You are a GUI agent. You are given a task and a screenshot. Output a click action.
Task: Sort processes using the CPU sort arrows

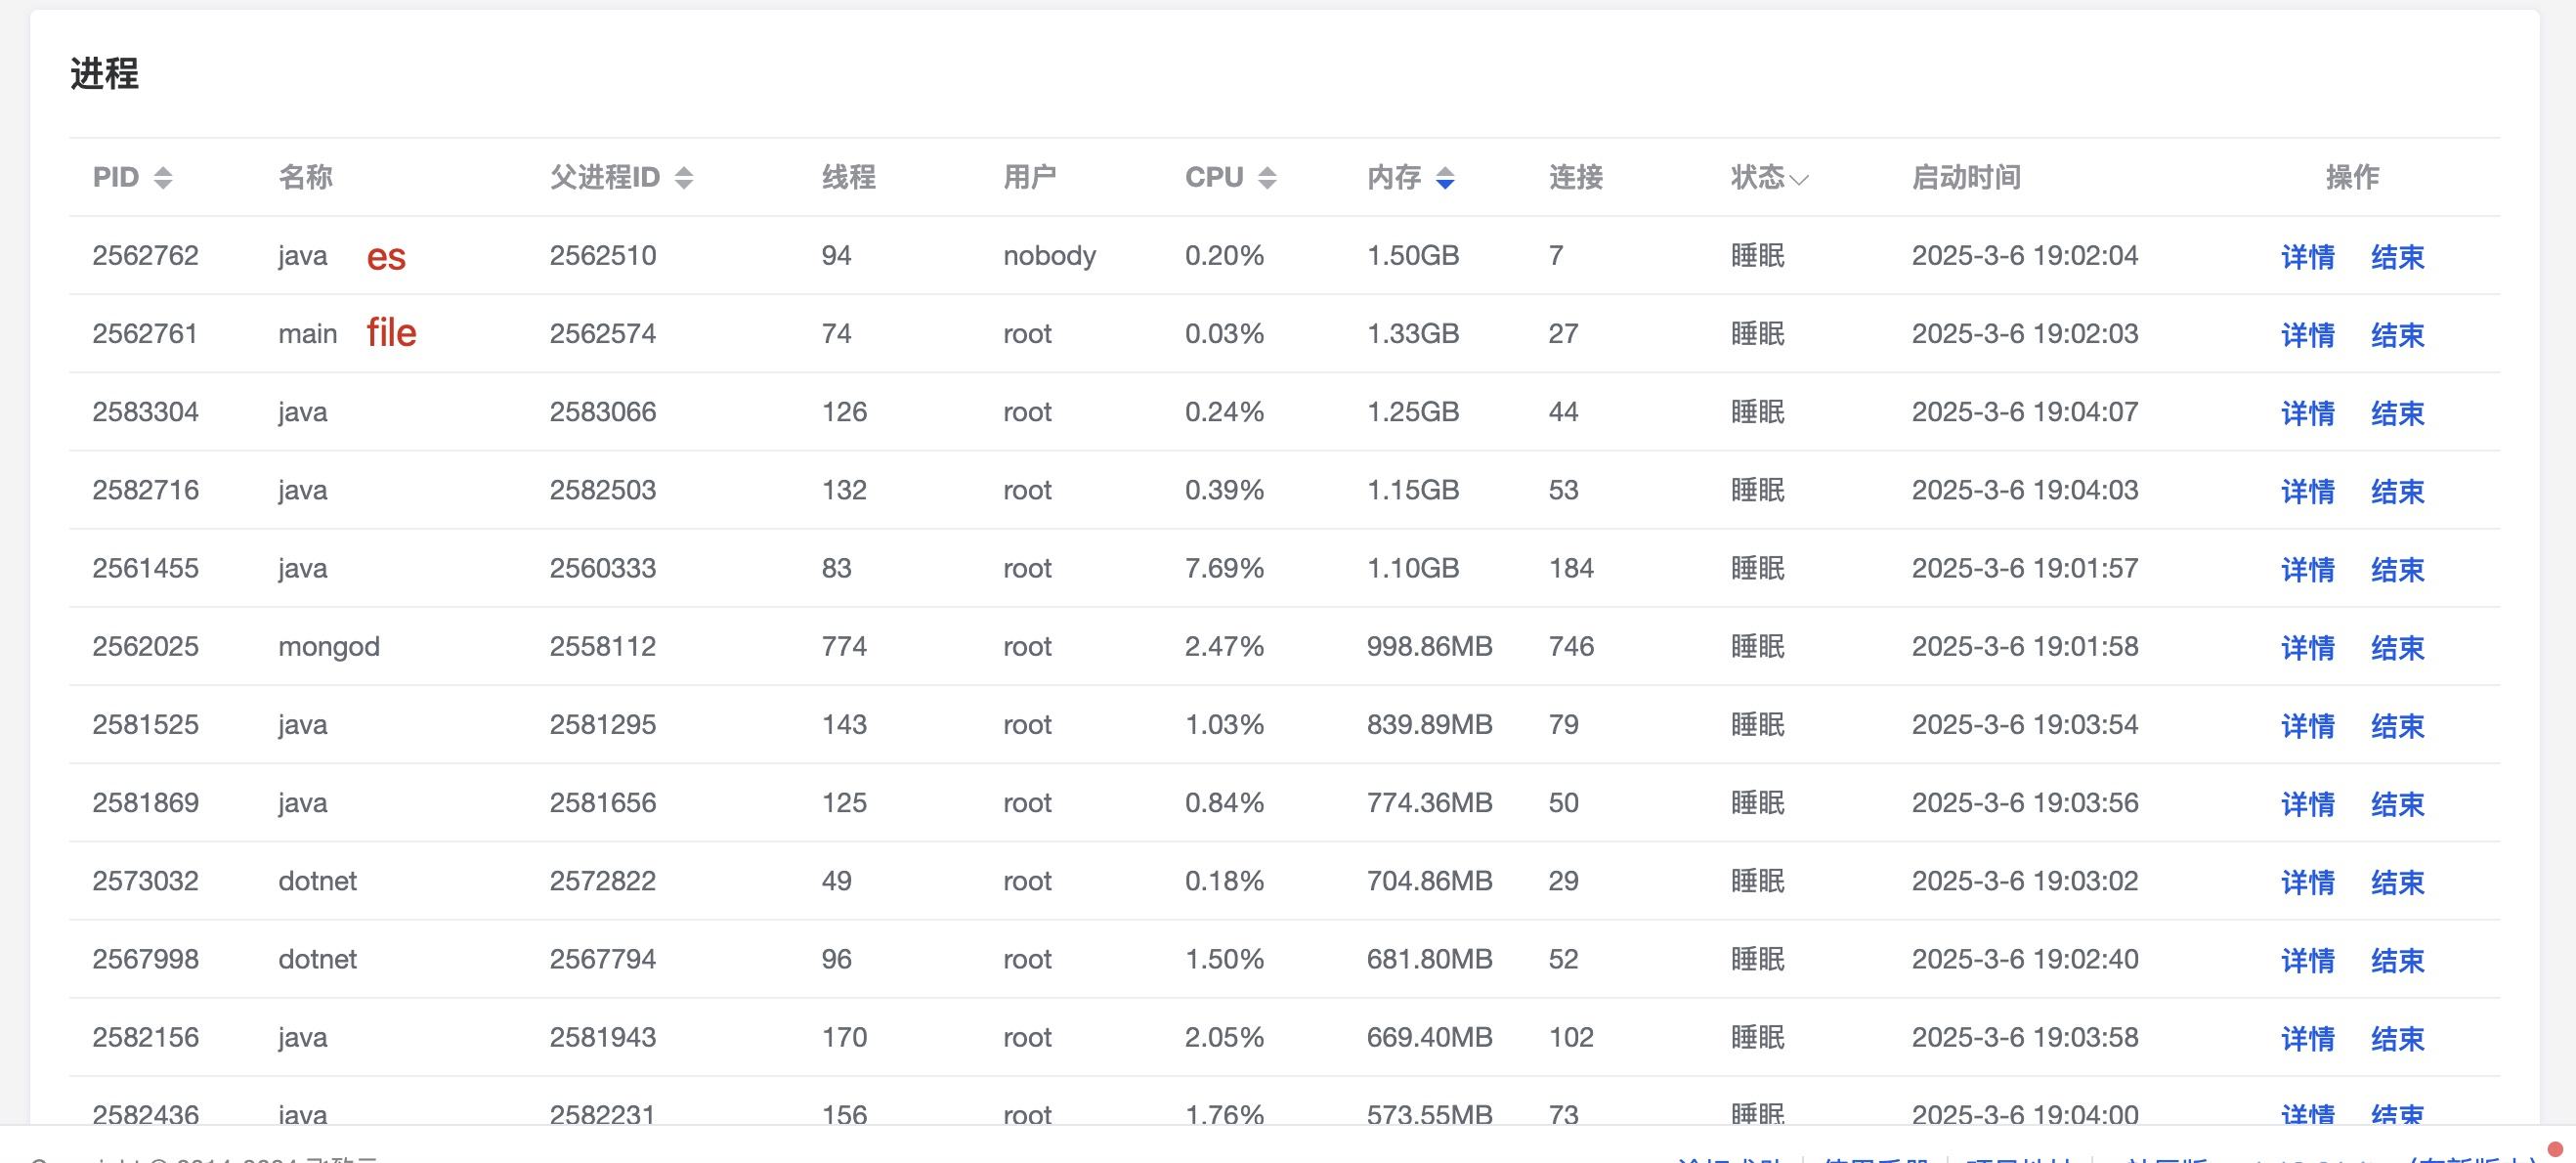1267,178
